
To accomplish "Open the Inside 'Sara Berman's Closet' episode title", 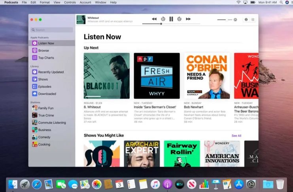I will [x=155, y=107].
